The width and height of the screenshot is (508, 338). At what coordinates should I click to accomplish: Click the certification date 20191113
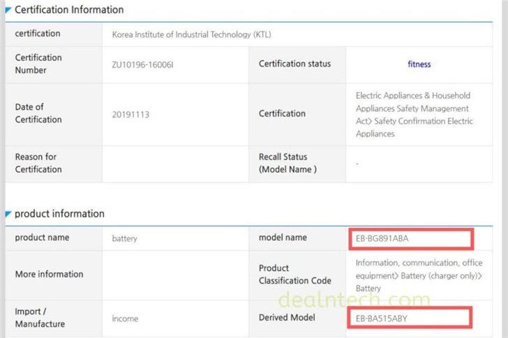pyautogui.click(x=130, y=114)
